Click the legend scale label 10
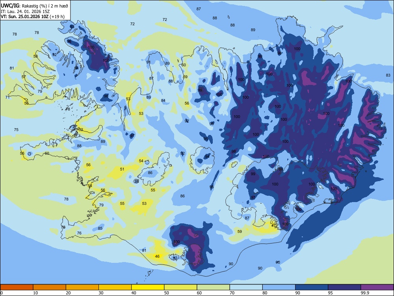Viewport: 394px width, 296px height. click(35, 293)
